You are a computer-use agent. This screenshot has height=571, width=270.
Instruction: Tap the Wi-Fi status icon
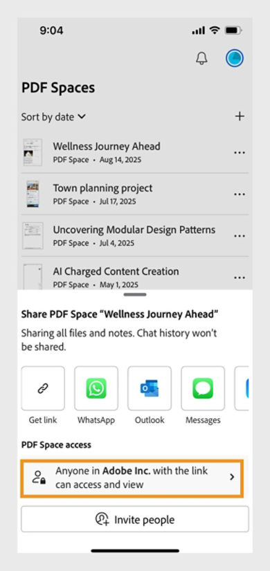(x=215, y=30)
